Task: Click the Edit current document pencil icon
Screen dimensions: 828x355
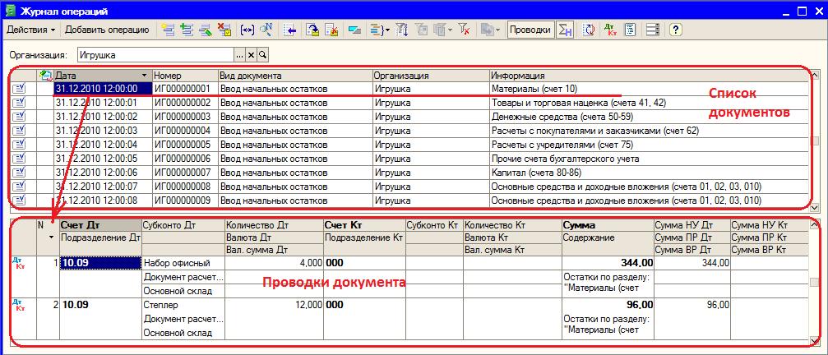Action: pos(205,30)
